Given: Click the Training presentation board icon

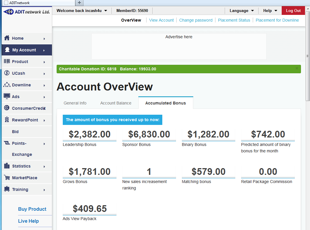Looking at the screenshot, I should (7, 189).
